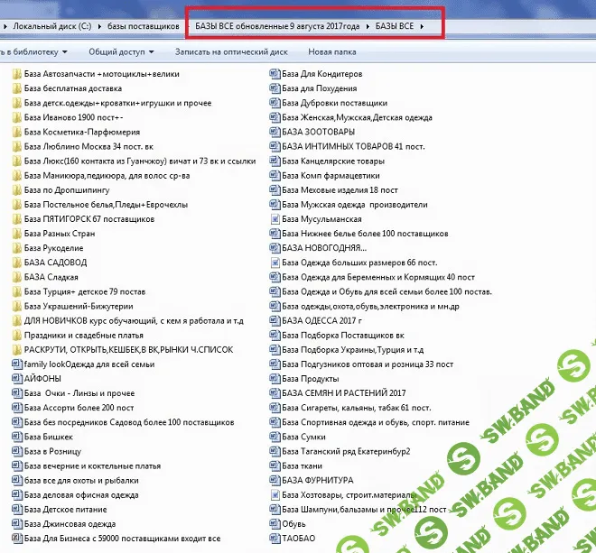596x553 pixels.
Task: Click the Excel icon for База Для Бизнеса
Action: [16, 539]
